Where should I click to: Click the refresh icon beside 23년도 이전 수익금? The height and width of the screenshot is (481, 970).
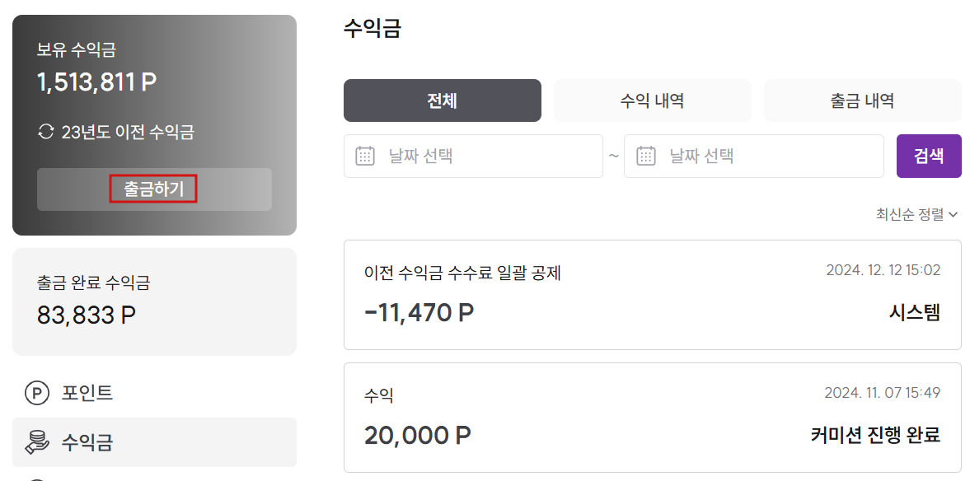[x=46, y=132]
